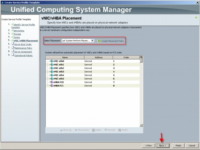Viewport: 200px width, 150px height.
Task: Click the table scrollbar down arrow
Action: (141, 125)
